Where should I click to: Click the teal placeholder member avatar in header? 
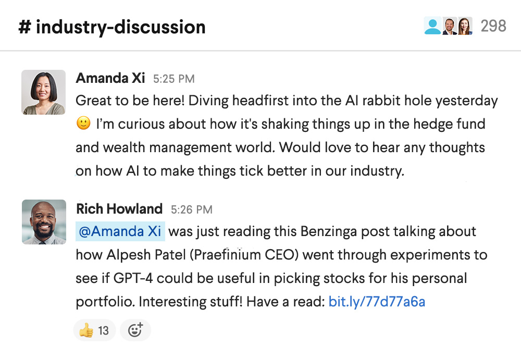point(432,26)
